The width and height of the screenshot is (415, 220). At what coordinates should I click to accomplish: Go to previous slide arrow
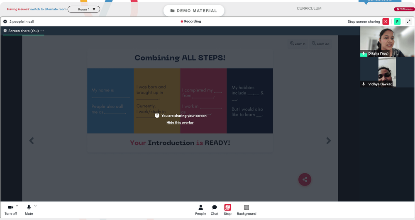32,141
